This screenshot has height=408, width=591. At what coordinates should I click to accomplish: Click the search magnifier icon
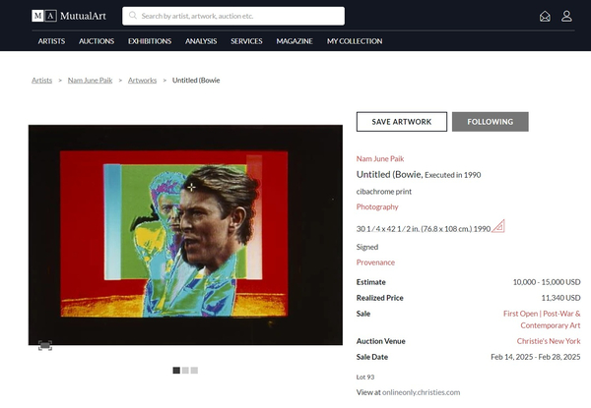tap(133, 16)
